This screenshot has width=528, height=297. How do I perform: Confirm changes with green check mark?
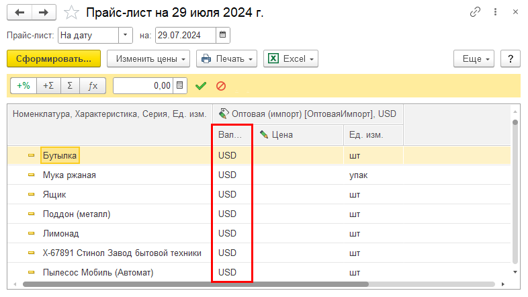point(201,86)
